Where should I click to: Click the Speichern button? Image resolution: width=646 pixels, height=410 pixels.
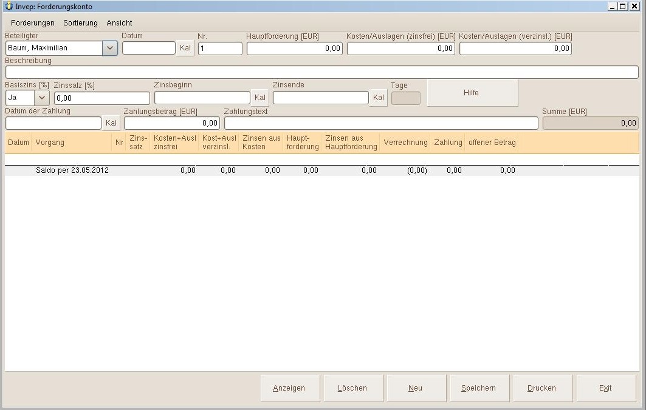(x=479, y=388)
